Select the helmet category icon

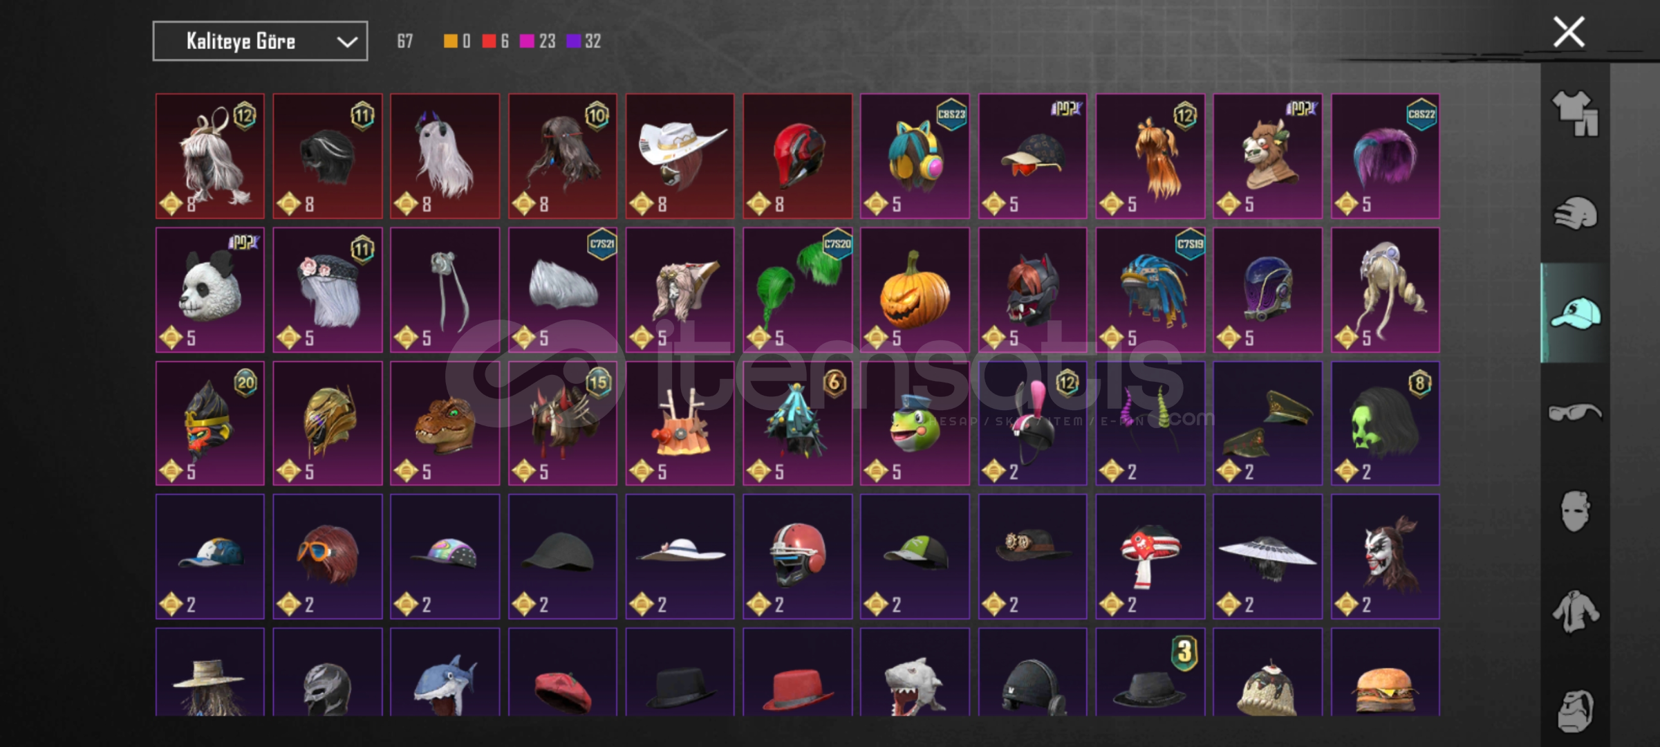click(x=1575, y=213)
